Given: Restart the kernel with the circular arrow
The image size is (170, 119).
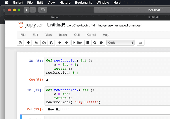Looking at the screenshot, I should pos(95,43).
